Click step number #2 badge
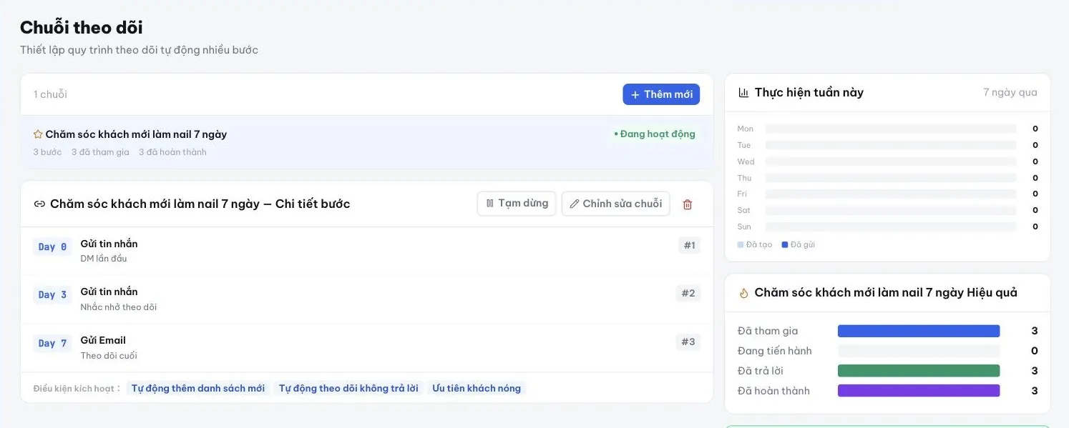Screen dimensions: 1069x428 pos(688,294)
